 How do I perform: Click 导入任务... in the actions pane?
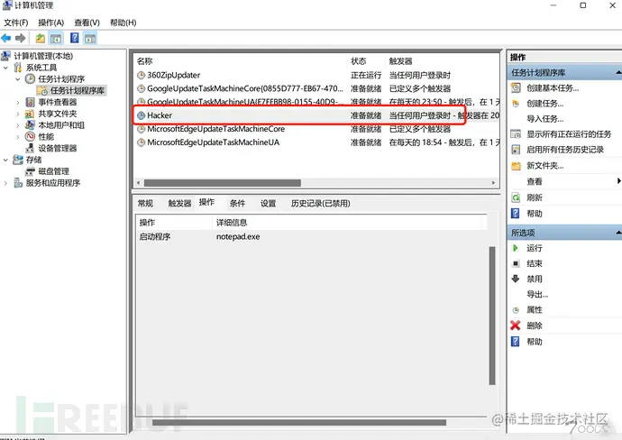(545, 119)
